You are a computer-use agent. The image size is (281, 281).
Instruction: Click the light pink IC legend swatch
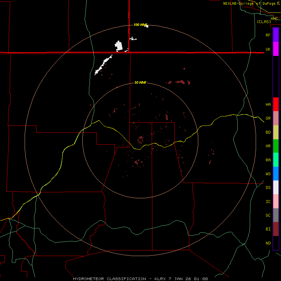point(276,201)
